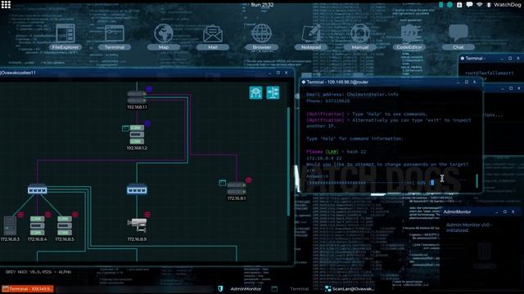Select the switch above the 172.16.8.3 node
This screenshot has width=524, height=294.
coord(38,189)
